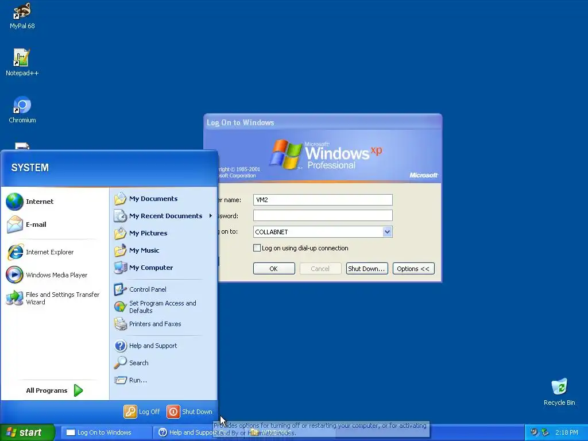This screenshot has height=441, width=588.
Task: Click the Log Off key icon
Action: [130, 412]
